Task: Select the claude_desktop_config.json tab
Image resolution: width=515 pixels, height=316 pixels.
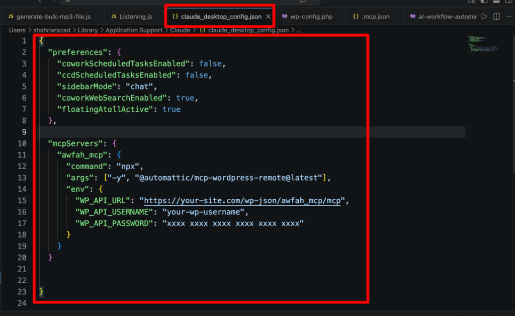Action: pos(217,17)
